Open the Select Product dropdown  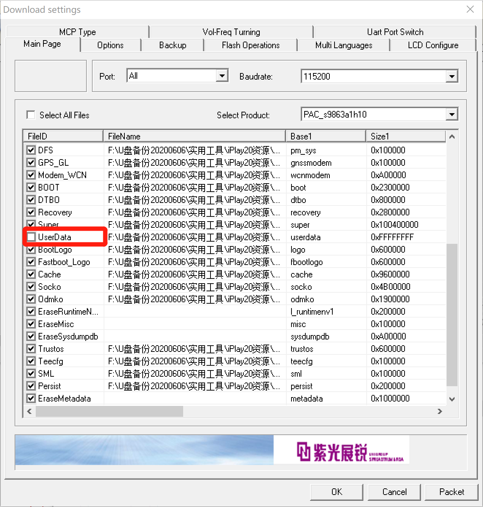(452, 114)
